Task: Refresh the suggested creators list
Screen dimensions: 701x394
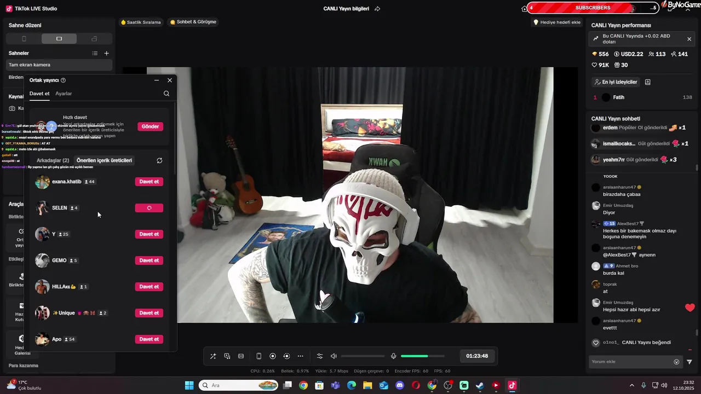Action: pyautogui.click(x=159, y=160)
